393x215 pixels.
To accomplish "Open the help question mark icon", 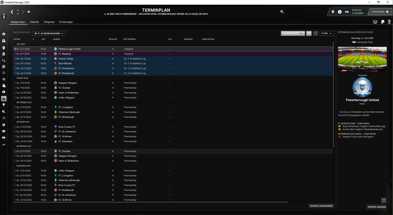I will click(x=340, y=12).
